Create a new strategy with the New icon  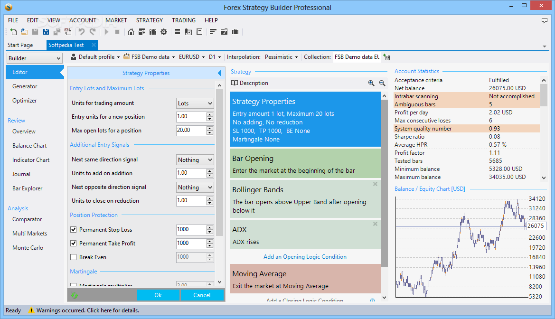coord(13,32)
